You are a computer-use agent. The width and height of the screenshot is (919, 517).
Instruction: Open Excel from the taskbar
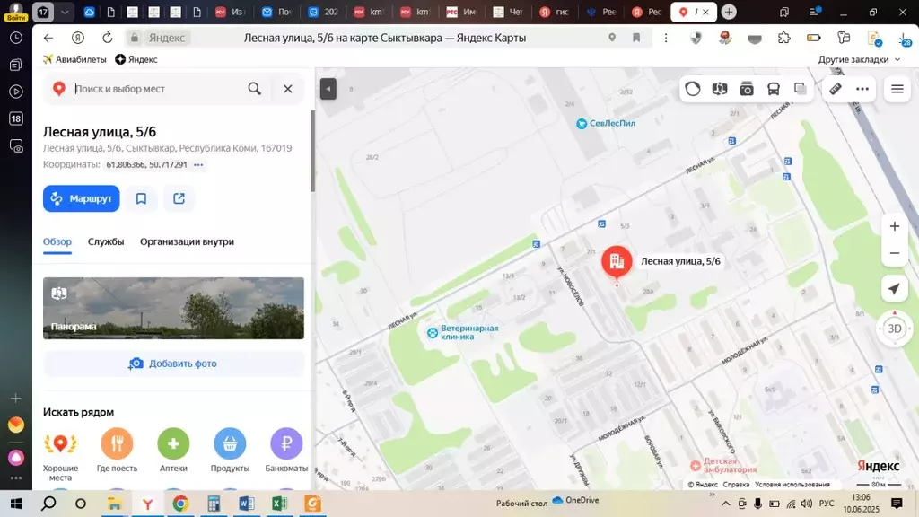pos(279,504)
